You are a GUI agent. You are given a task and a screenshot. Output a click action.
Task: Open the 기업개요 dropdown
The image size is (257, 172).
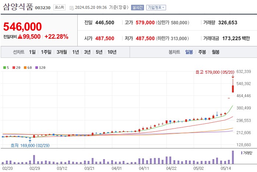(x=156, y=7)
